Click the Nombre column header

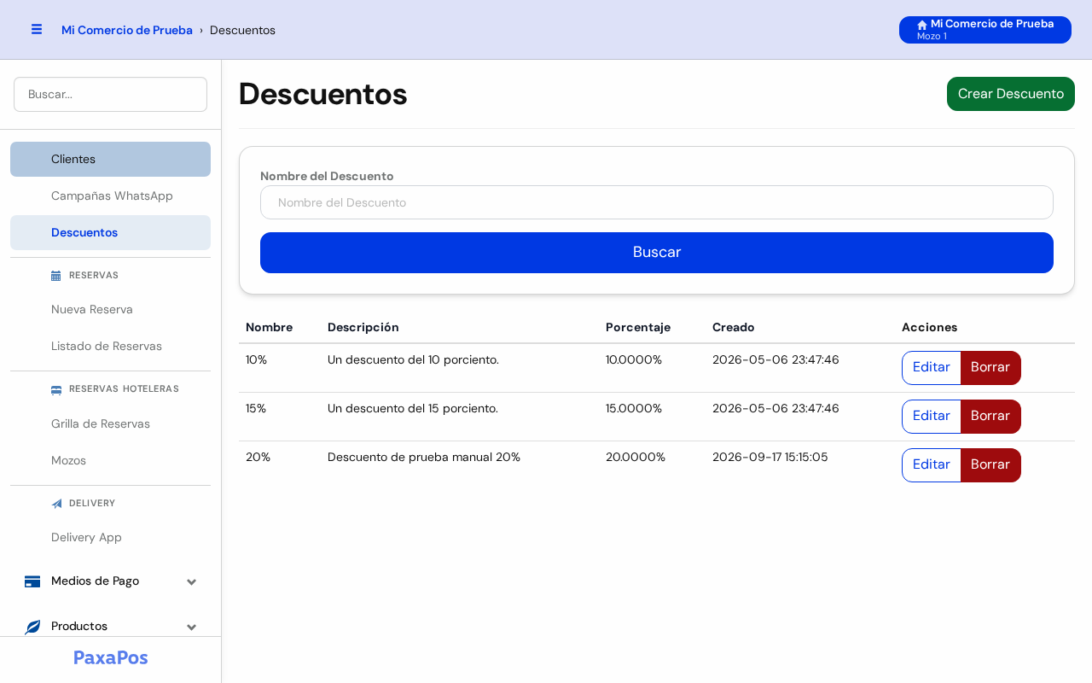tap(269, 327)
